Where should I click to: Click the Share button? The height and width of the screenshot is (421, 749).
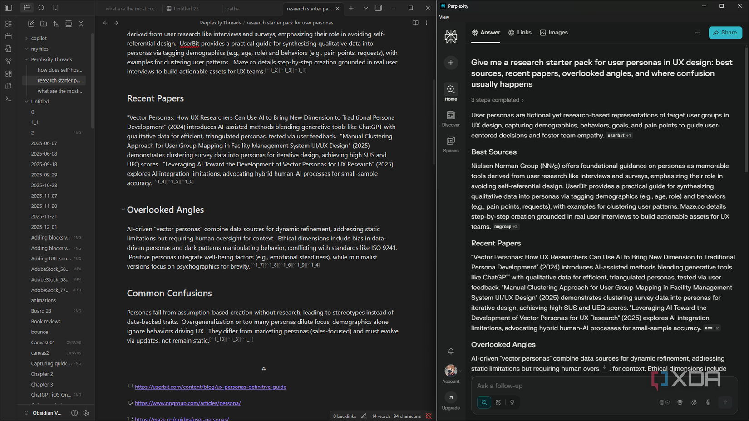tap(725, 32)
